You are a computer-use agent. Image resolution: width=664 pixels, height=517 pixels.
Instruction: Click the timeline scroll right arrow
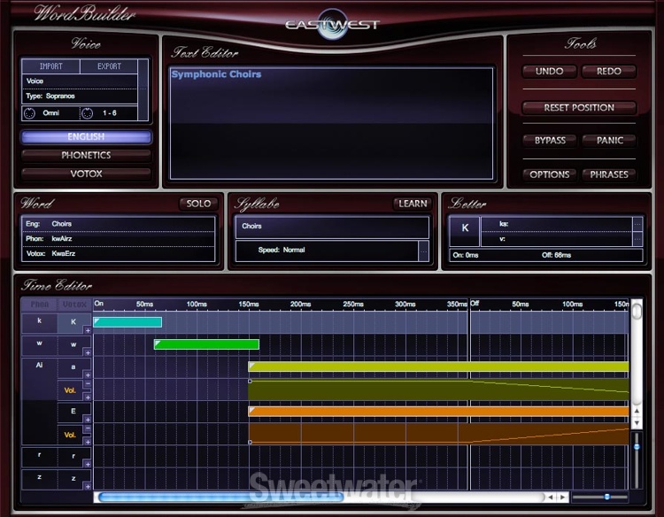pos(562,498)
